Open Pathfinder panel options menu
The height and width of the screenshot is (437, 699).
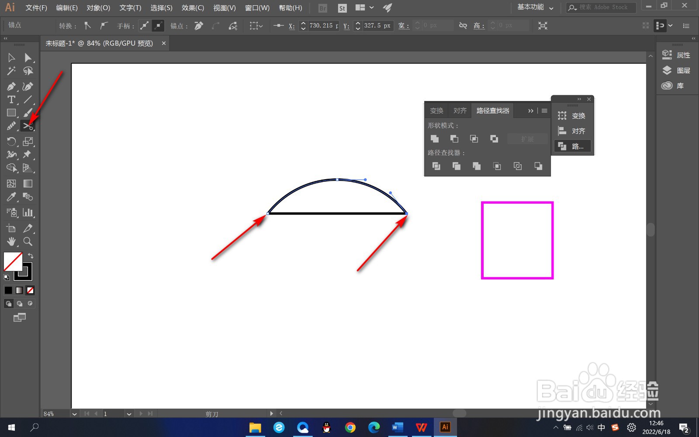tap(544, 111)
